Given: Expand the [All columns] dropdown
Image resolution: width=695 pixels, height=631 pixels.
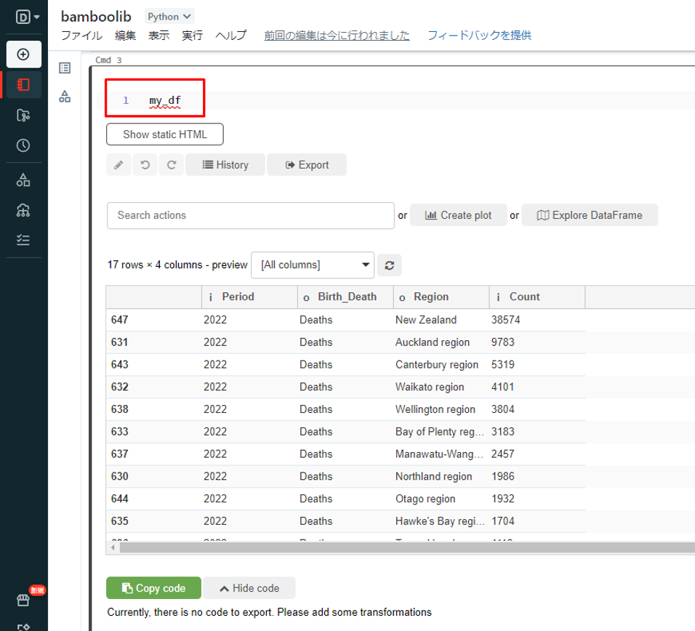Looking at the screenshot, I should (x=312, y=265).
